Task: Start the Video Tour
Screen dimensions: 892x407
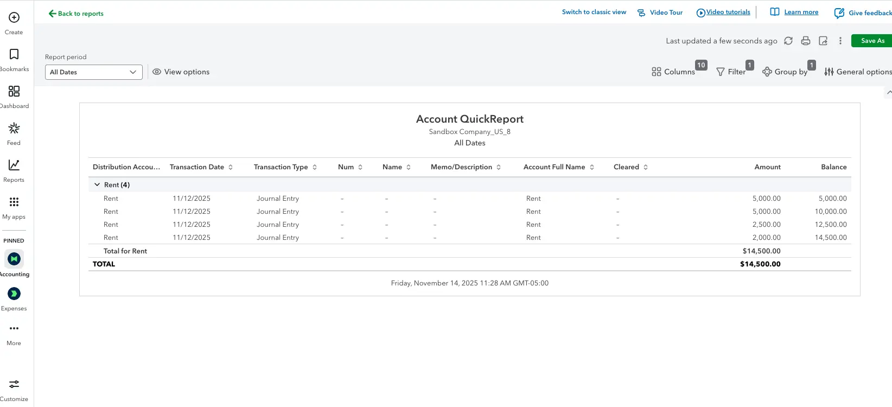Action: click(x=660, y=12)
